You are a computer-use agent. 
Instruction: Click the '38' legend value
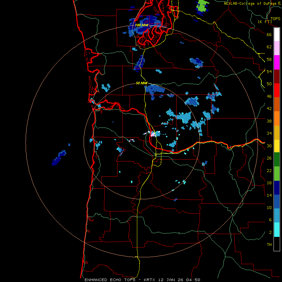(x=269, y=121)
